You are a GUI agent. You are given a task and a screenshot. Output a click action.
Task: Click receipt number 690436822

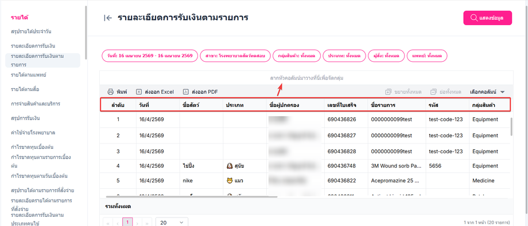342,181
